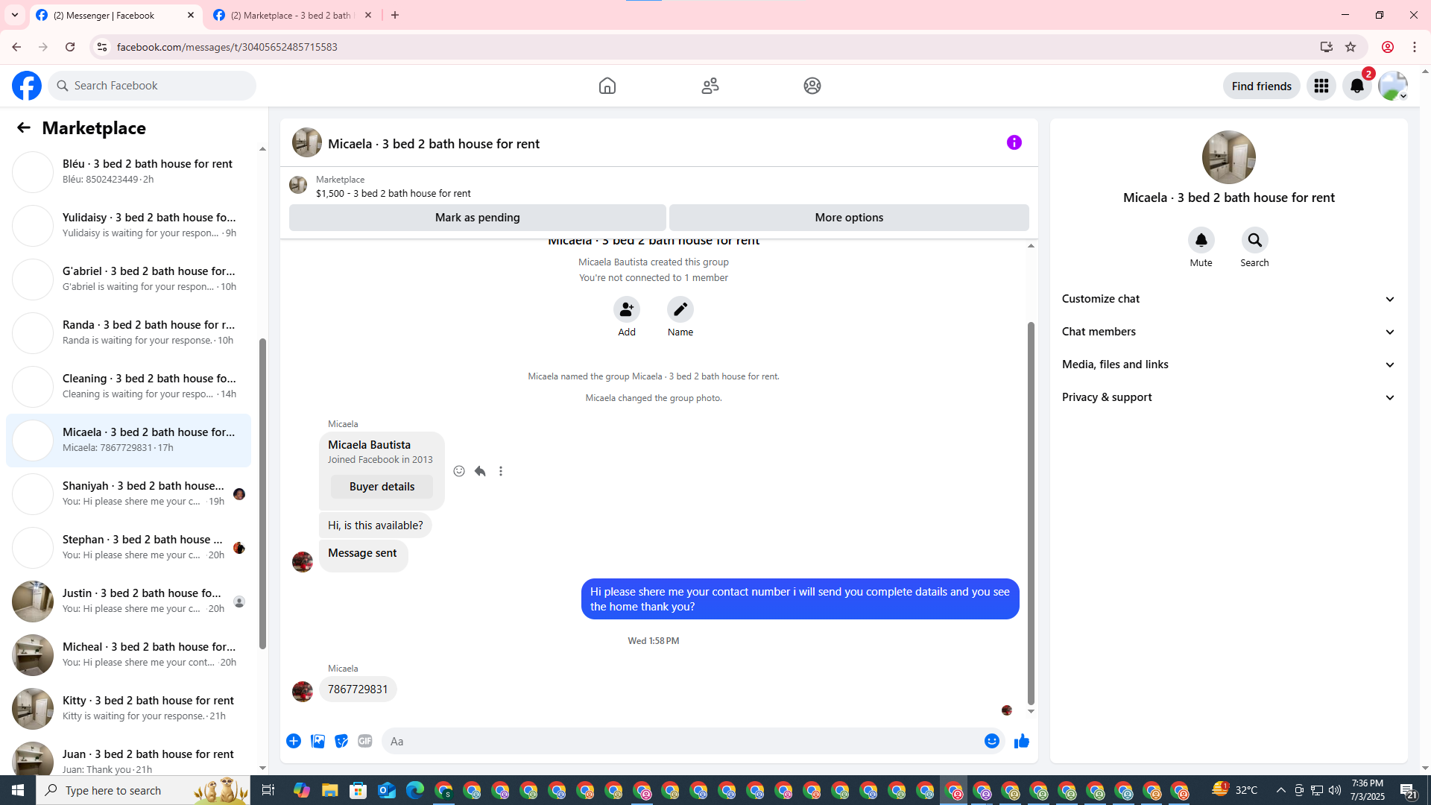This screenshot has width=1431, height=805.
Task: Open the Friends icon in top navigation
Action: click(710, 86)
